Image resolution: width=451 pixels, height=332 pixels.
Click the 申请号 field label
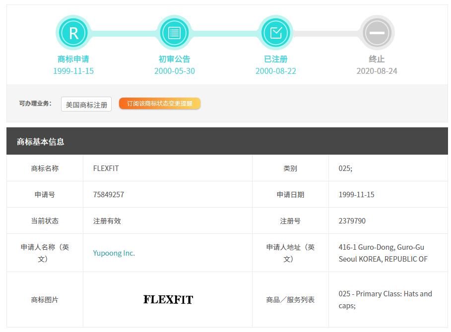pyautogui.click(x=45, y=195)
